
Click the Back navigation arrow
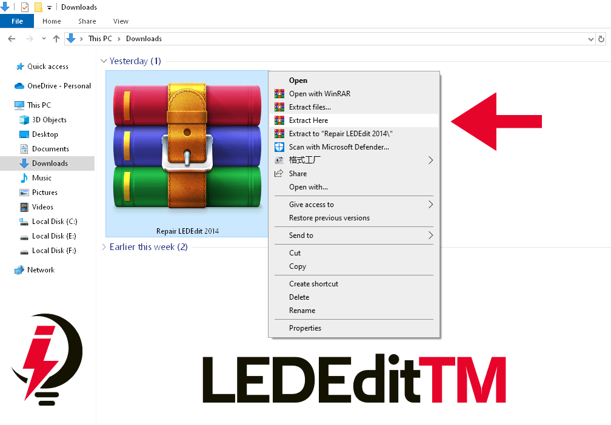coord(12,39)
